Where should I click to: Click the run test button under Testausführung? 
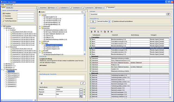(93, 21)
